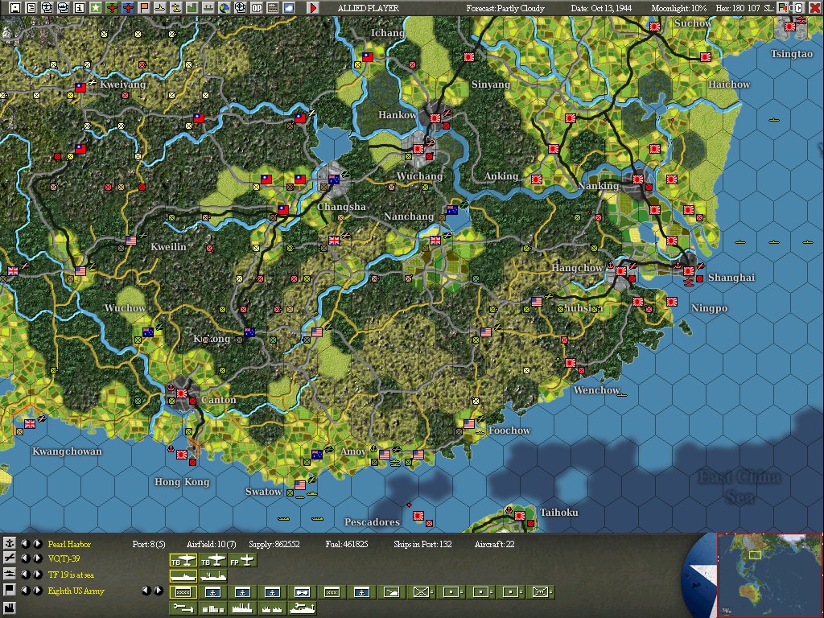The height and width of the screenshot is (618, 824).
Task: Click the wrench repair icon in bottom row
Action: (183, 608)
